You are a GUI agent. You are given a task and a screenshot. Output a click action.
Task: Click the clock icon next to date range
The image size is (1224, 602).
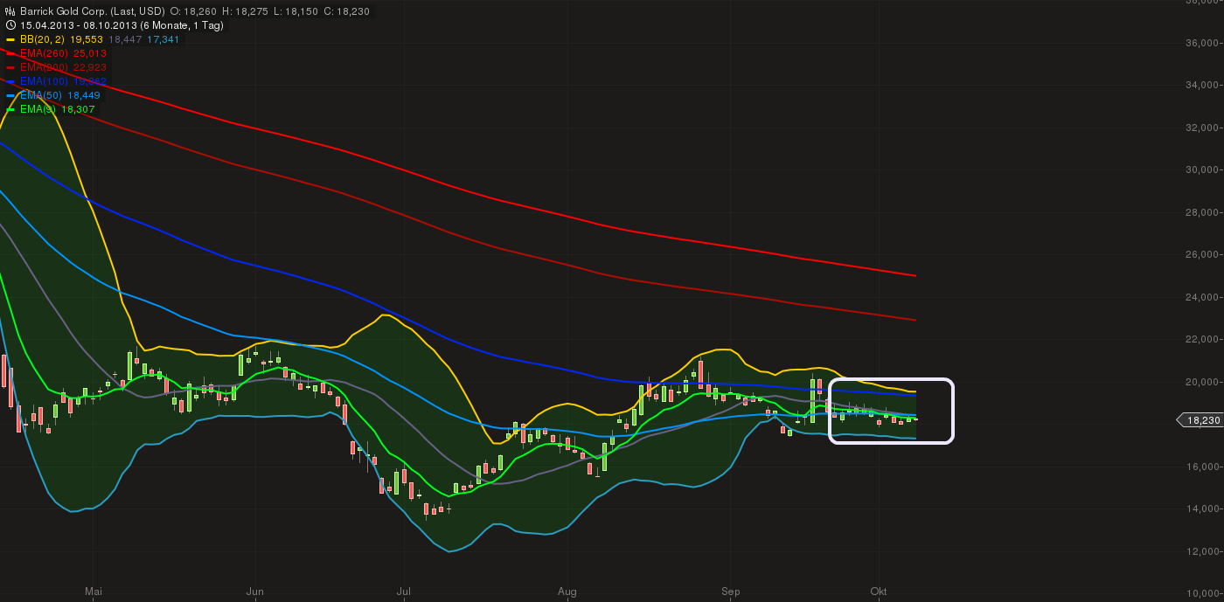tap(10, 24)
